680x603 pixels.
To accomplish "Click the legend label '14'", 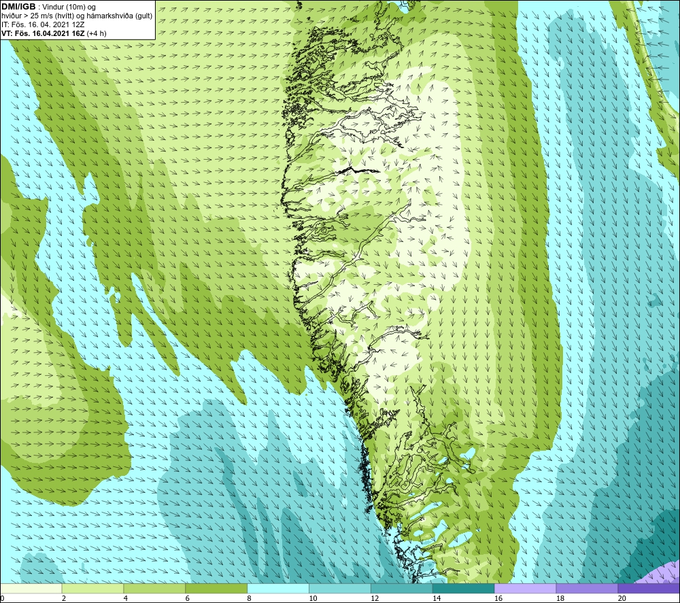I will pos(437,598).
